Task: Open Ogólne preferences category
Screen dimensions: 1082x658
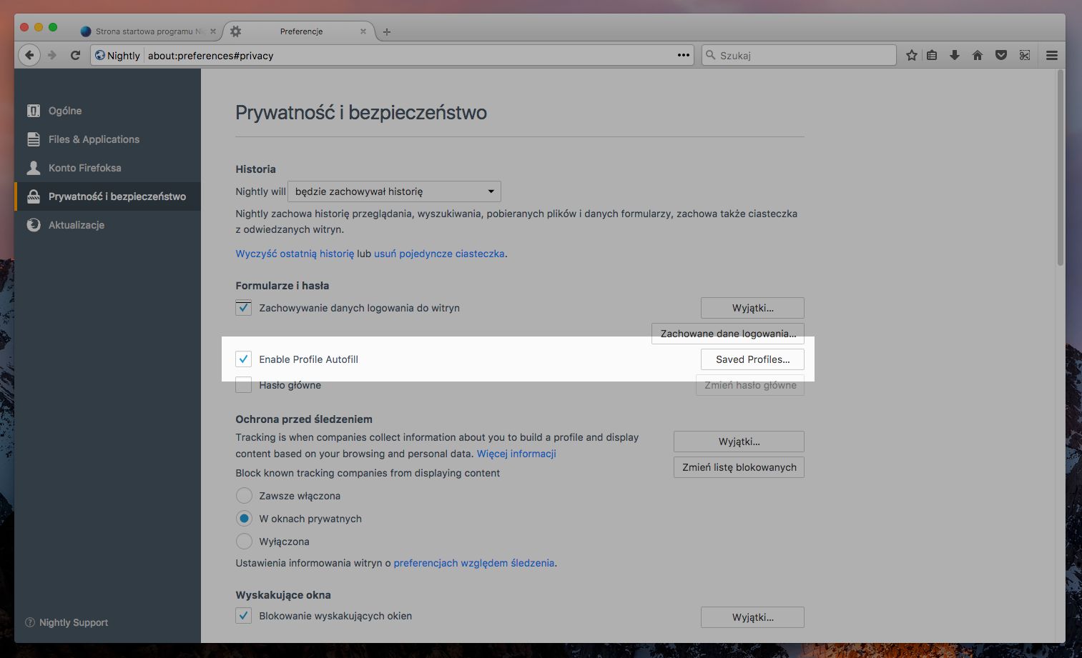Action: [107, 111]
